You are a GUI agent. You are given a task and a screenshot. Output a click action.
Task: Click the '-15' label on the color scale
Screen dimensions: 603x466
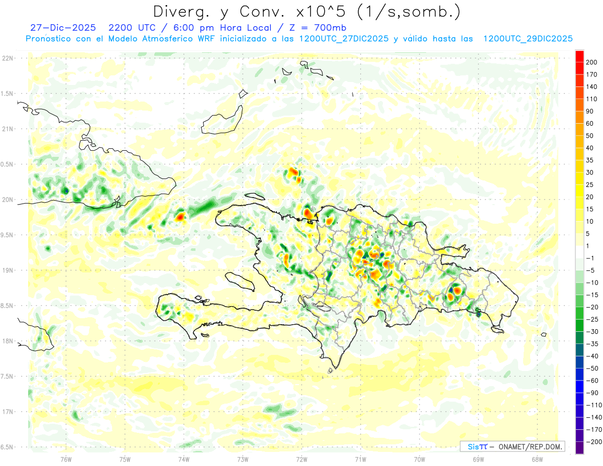593,295
